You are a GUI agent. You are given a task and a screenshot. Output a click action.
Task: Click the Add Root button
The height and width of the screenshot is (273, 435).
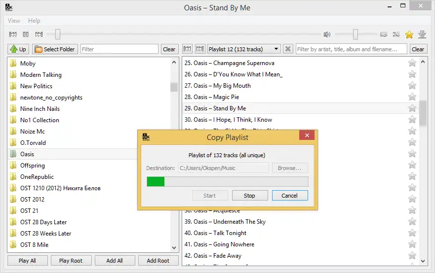[158, 261]
